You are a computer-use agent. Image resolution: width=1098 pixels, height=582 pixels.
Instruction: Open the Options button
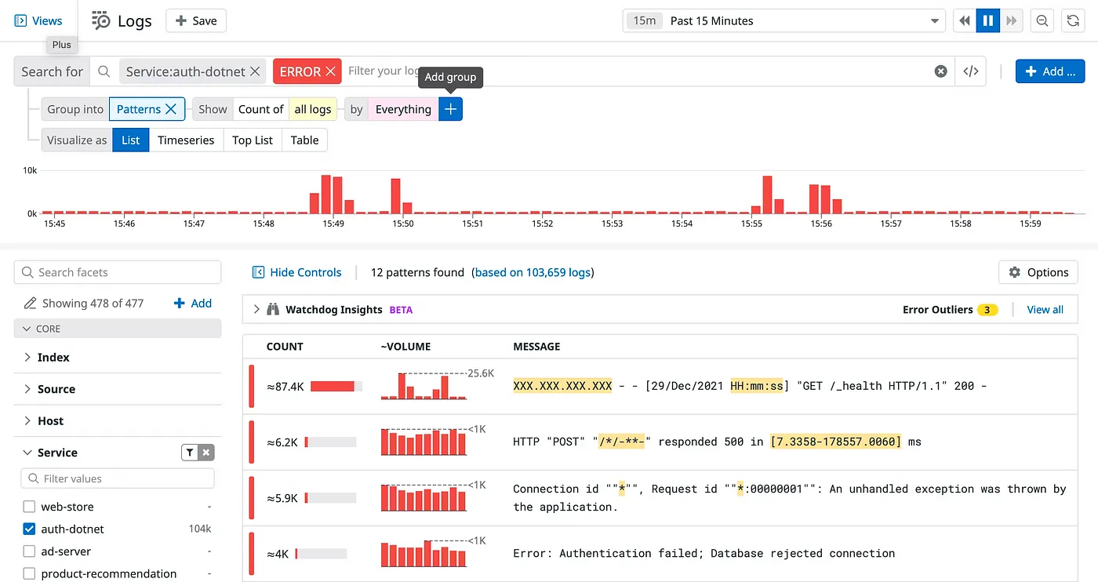(1038, 272)
